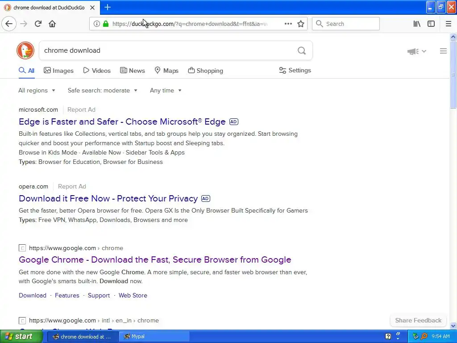
Task: Click the green padlock security icon
Action: (106, 24)
